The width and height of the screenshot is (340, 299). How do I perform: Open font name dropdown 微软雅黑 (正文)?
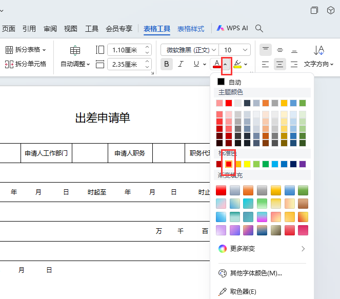click(190, 50)
